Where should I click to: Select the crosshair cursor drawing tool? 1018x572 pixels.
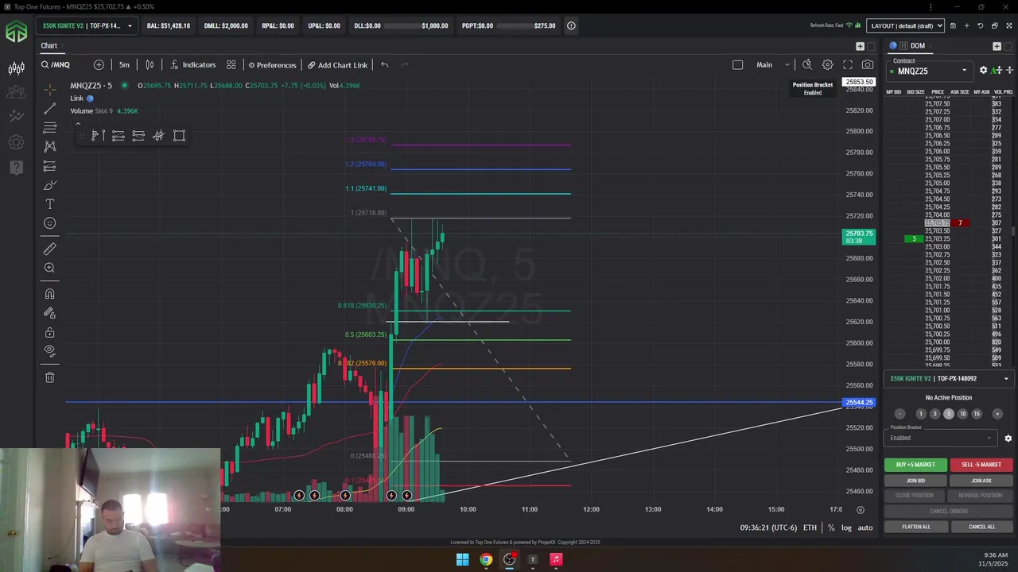click(49, 89)
